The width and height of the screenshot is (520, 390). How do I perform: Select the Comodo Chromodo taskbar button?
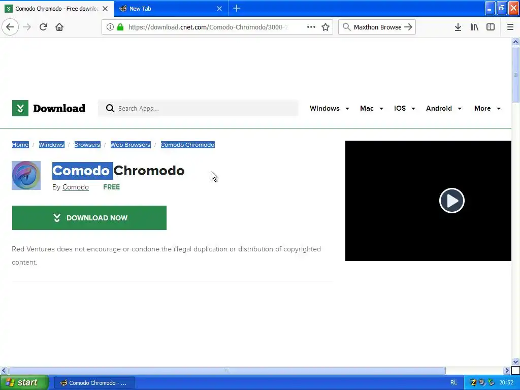tap(94, 383)
